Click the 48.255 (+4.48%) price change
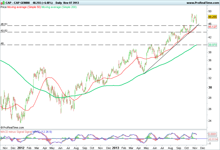This screenshot has width=220, height=150. tap(43, 3)
